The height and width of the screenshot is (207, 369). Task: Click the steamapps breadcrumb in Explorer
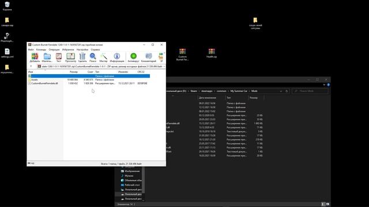pyautogui.click(x=207, y=91)
